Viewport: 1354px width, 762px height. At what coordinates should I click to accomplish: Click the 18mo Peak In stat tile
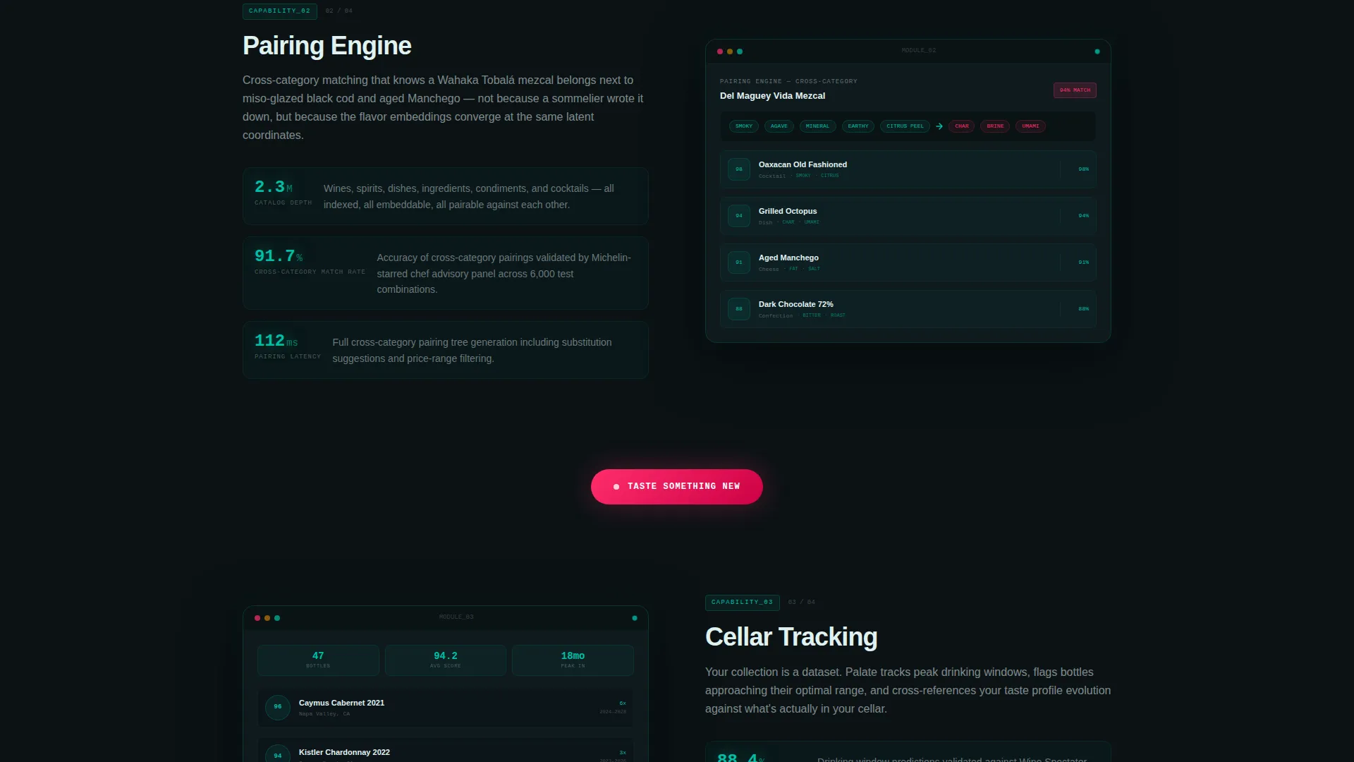pyautogui.click(x=573, y=660)
